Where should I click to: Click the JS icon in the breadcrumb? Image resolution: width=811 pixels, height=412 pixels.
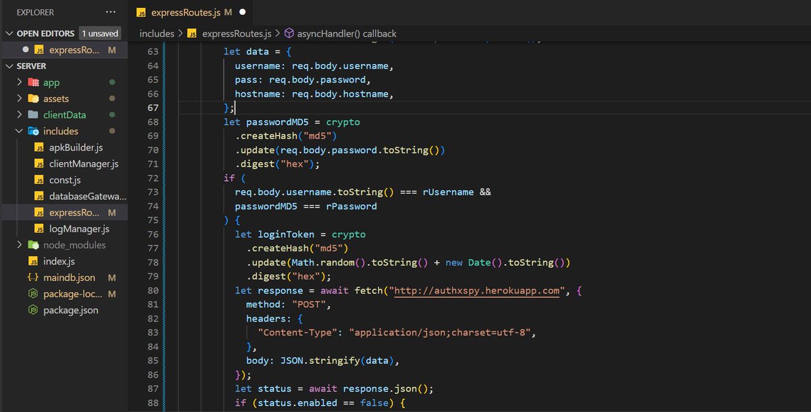pos(192,33)
